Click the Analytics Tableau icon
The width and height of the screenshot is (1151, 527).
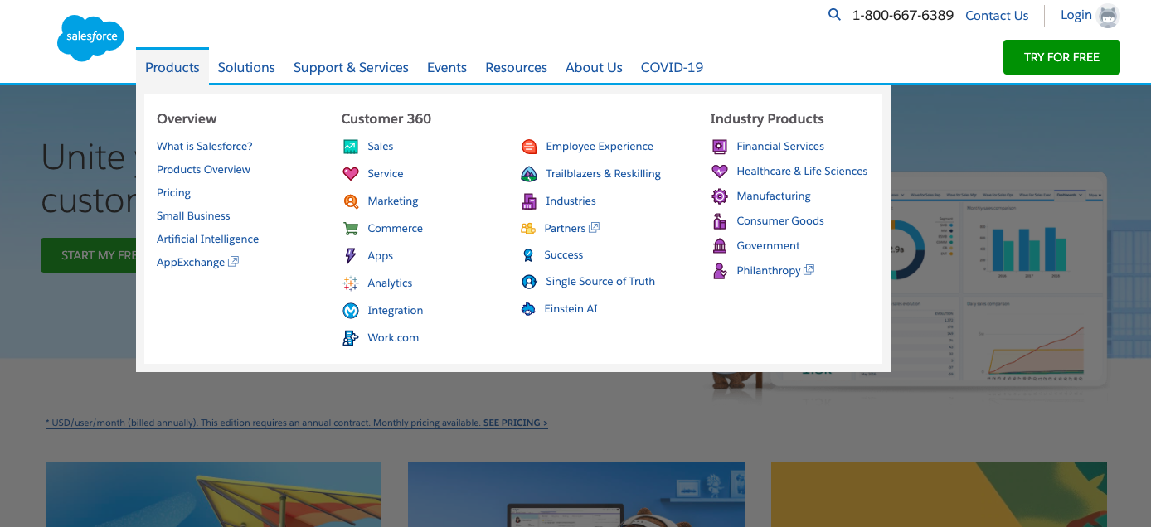(351, 283)
